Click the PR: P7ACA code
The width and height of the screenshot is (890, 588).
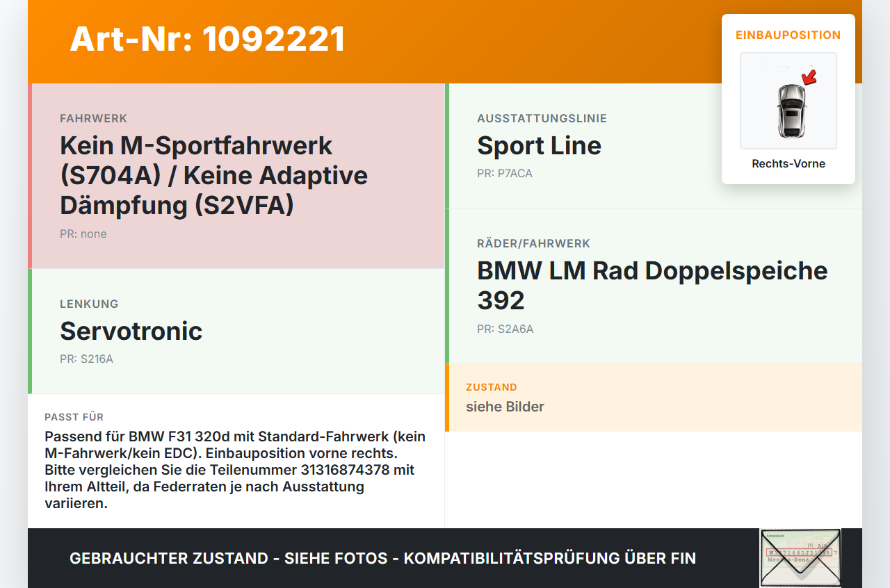click(x=505, y=174)
